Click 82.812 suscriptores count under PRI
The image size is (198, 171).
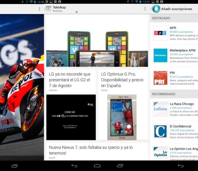tap(181, 77)
